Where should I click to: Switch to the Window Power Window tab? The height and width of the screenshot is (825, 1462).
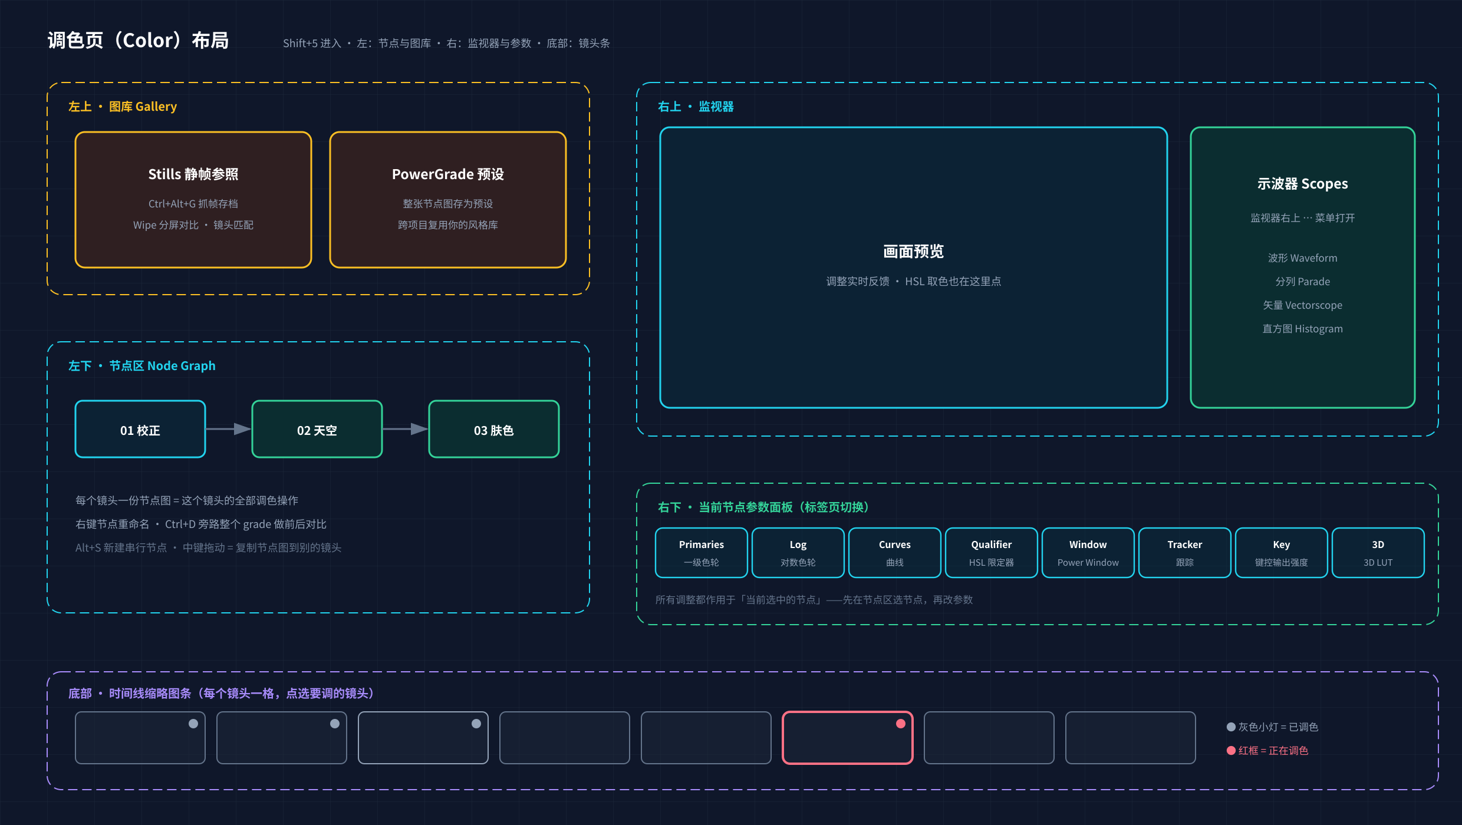point(1088,553)
